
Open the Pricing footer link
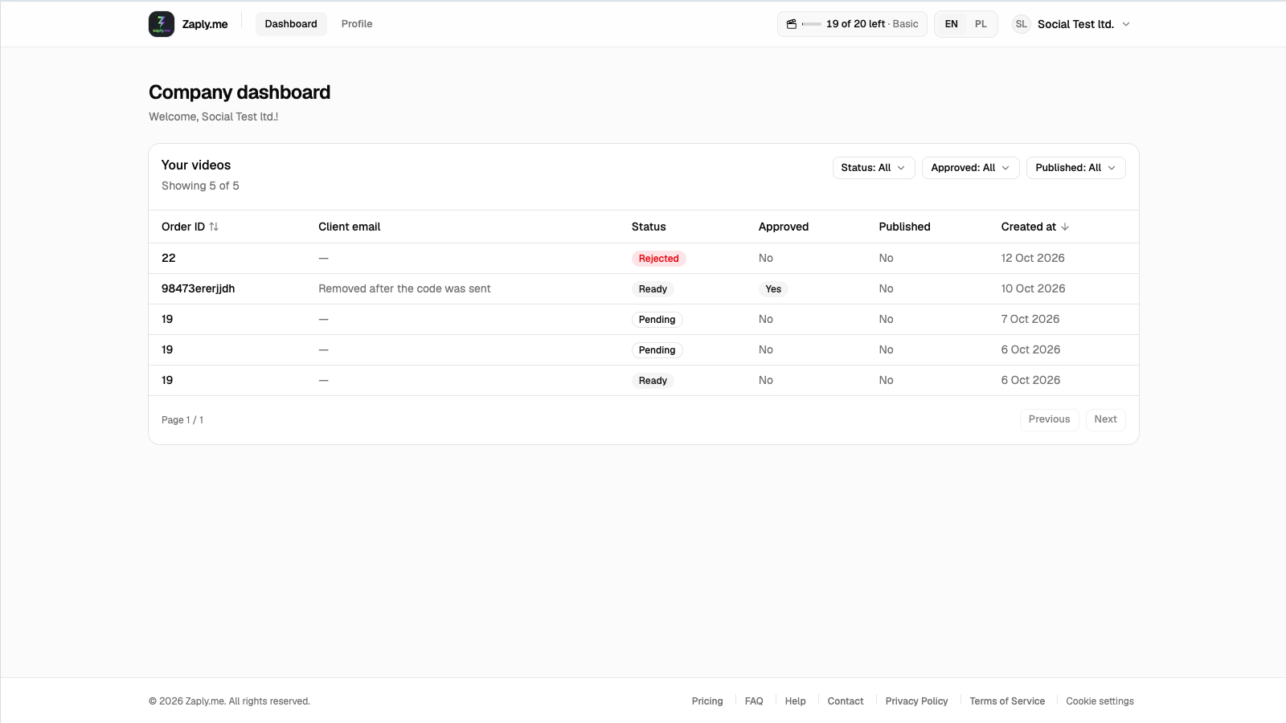[707, 701]
